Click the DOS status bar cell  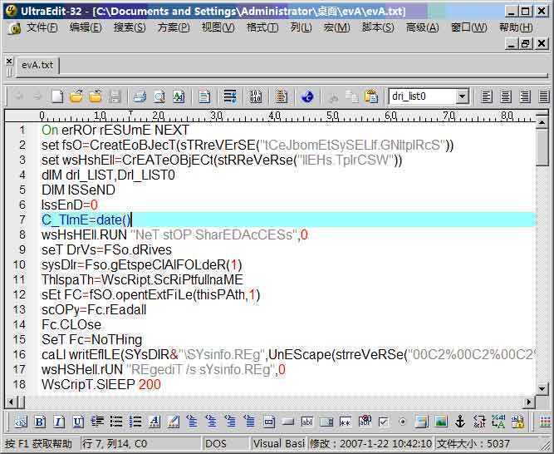226,443
